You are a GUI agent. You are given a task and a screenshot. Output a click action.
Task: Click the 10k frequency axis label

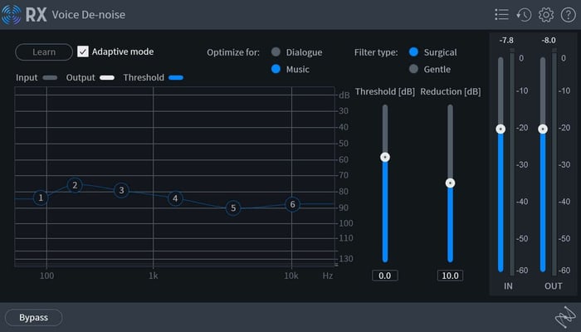coord(291,276)
